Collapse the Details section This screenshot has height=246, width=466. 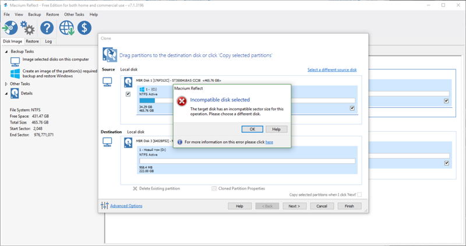point(6,93)
